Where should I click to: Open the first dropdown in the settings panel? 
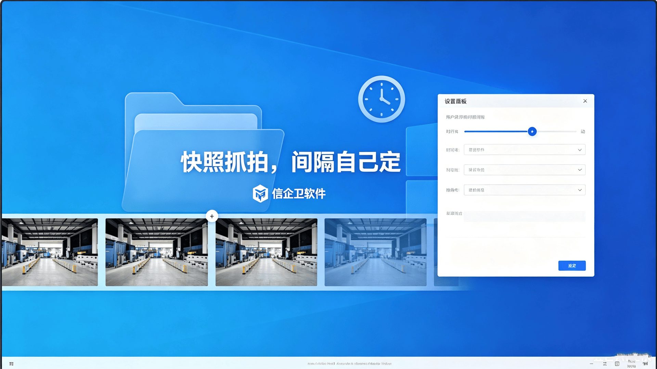pyautogui.click(x=525, y=150)
